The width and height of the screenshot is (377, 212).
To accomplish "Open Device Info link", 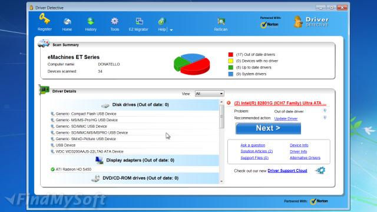I will [x=299, y=145].
